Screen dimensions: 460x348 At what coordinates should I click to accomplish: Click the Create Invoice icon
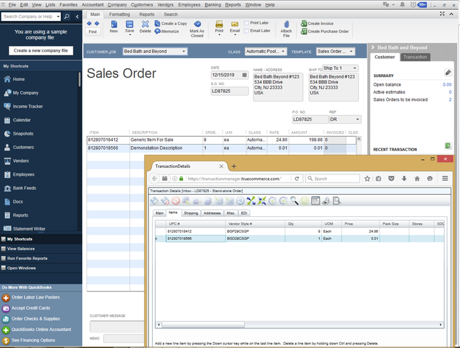[x=304, y=23]
